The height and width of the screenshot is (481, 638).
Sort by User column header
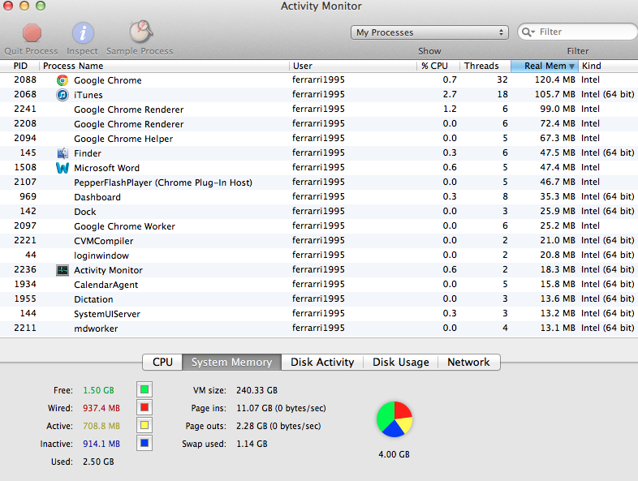[x=353, y=66]
